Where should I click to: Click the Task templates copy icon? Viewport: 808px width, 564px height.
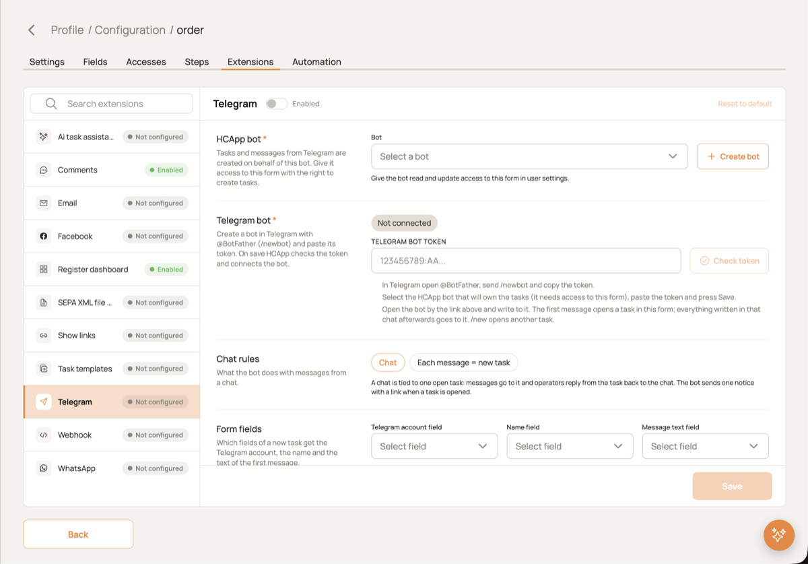pyautogui.click(x=44, y=369)
